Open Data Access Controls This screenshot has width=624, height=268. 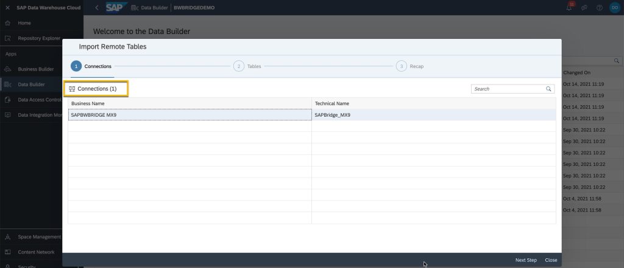[x=39, y=100]
